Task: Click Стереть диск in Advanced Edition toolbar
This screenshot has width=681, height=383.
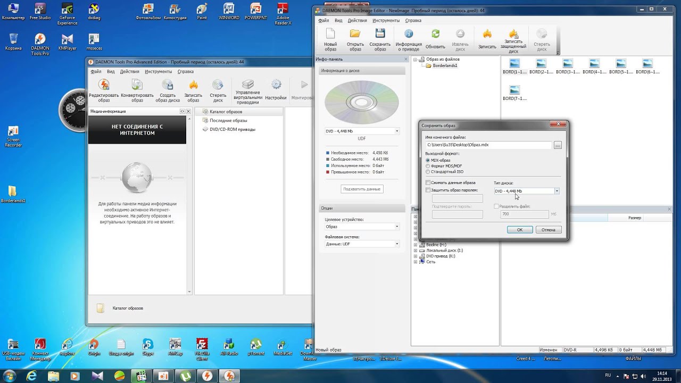Action: [x=218, y=91]
